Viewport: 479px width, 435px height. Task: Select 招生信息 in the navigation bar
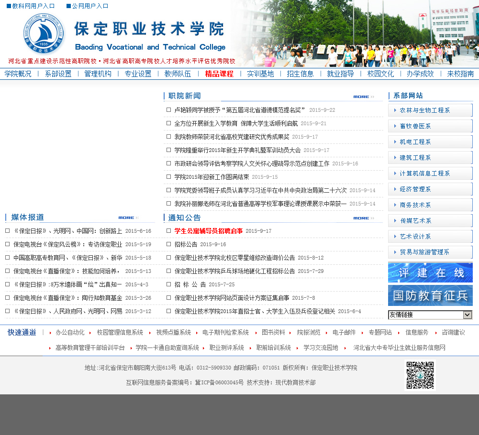point(300,74)
